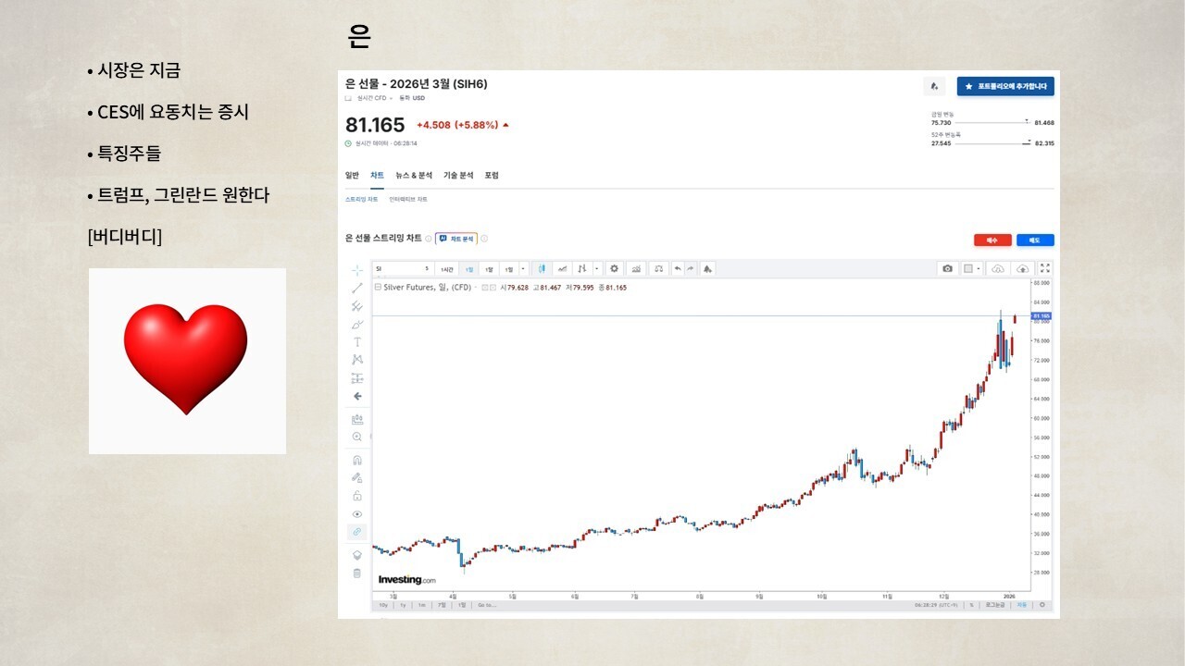Select the 10y time range
This screenshot has width=1185, height=666.
pos(382,605)
